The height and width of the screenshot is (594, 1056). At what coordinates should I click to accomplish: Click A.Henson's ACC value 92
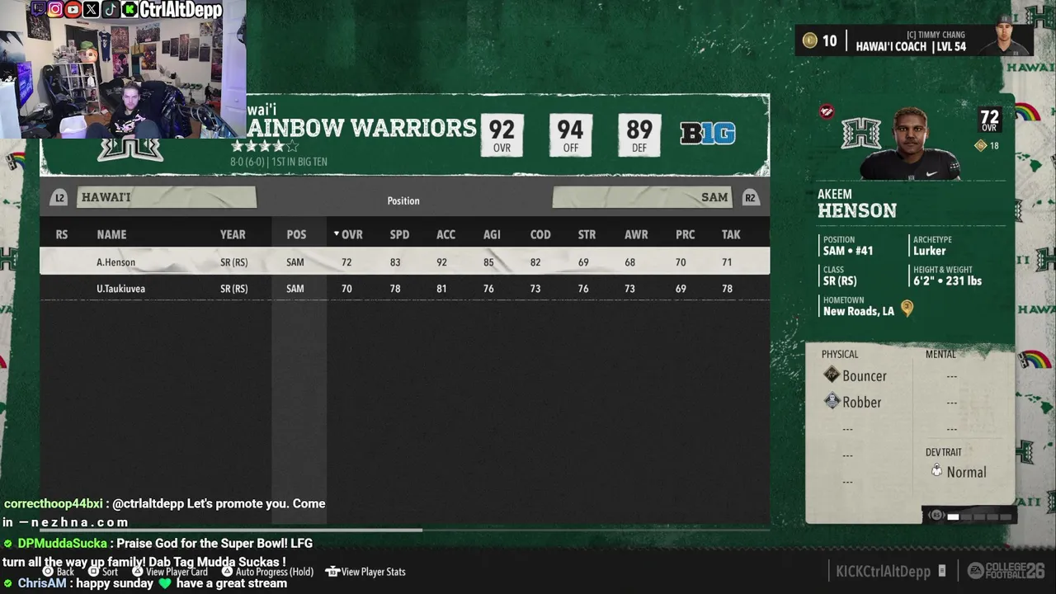(441, 262)
